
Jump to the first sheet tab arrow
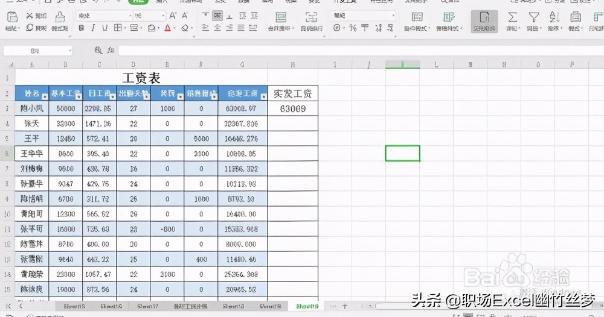pyautogui.click(x=8, y=306)
